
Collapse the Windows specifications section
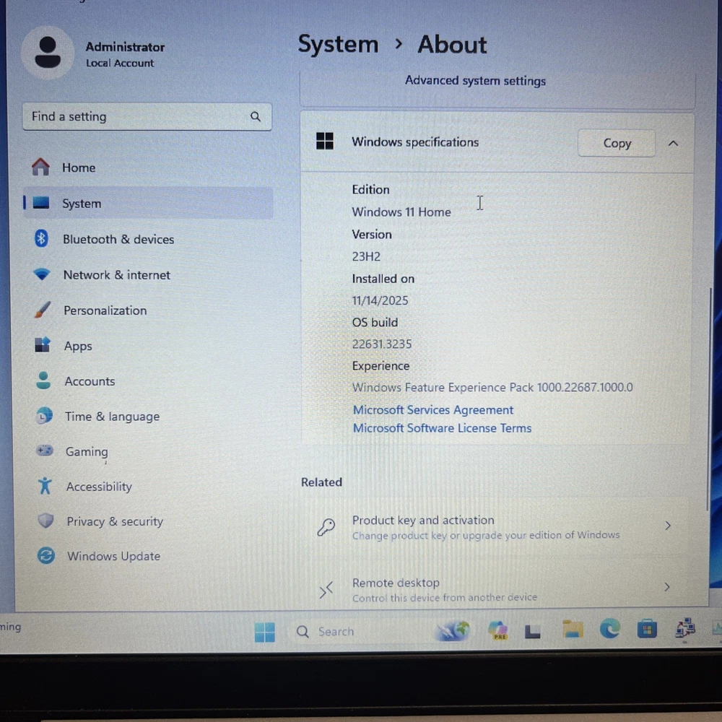[673, 143]
